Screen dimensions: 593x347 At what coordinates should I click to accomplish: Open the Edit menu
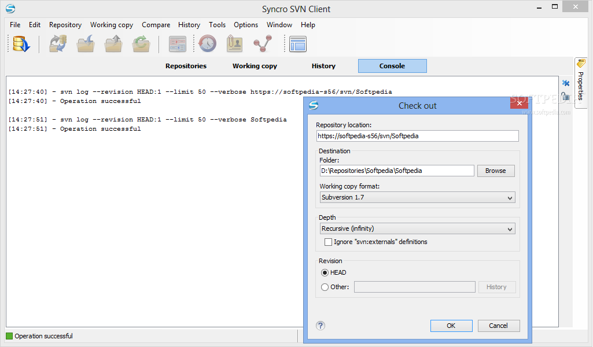tap(34, 24)
